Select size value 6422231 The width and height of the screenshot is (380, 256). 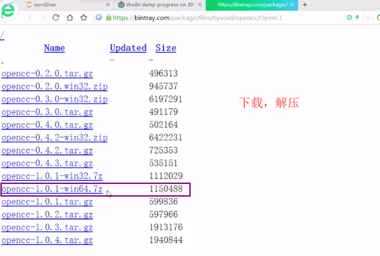tap(166, 137)
